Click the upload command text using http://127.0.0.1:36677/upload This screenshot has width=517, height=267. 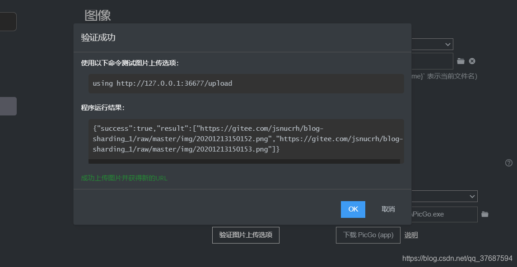(x=163, y=83)
